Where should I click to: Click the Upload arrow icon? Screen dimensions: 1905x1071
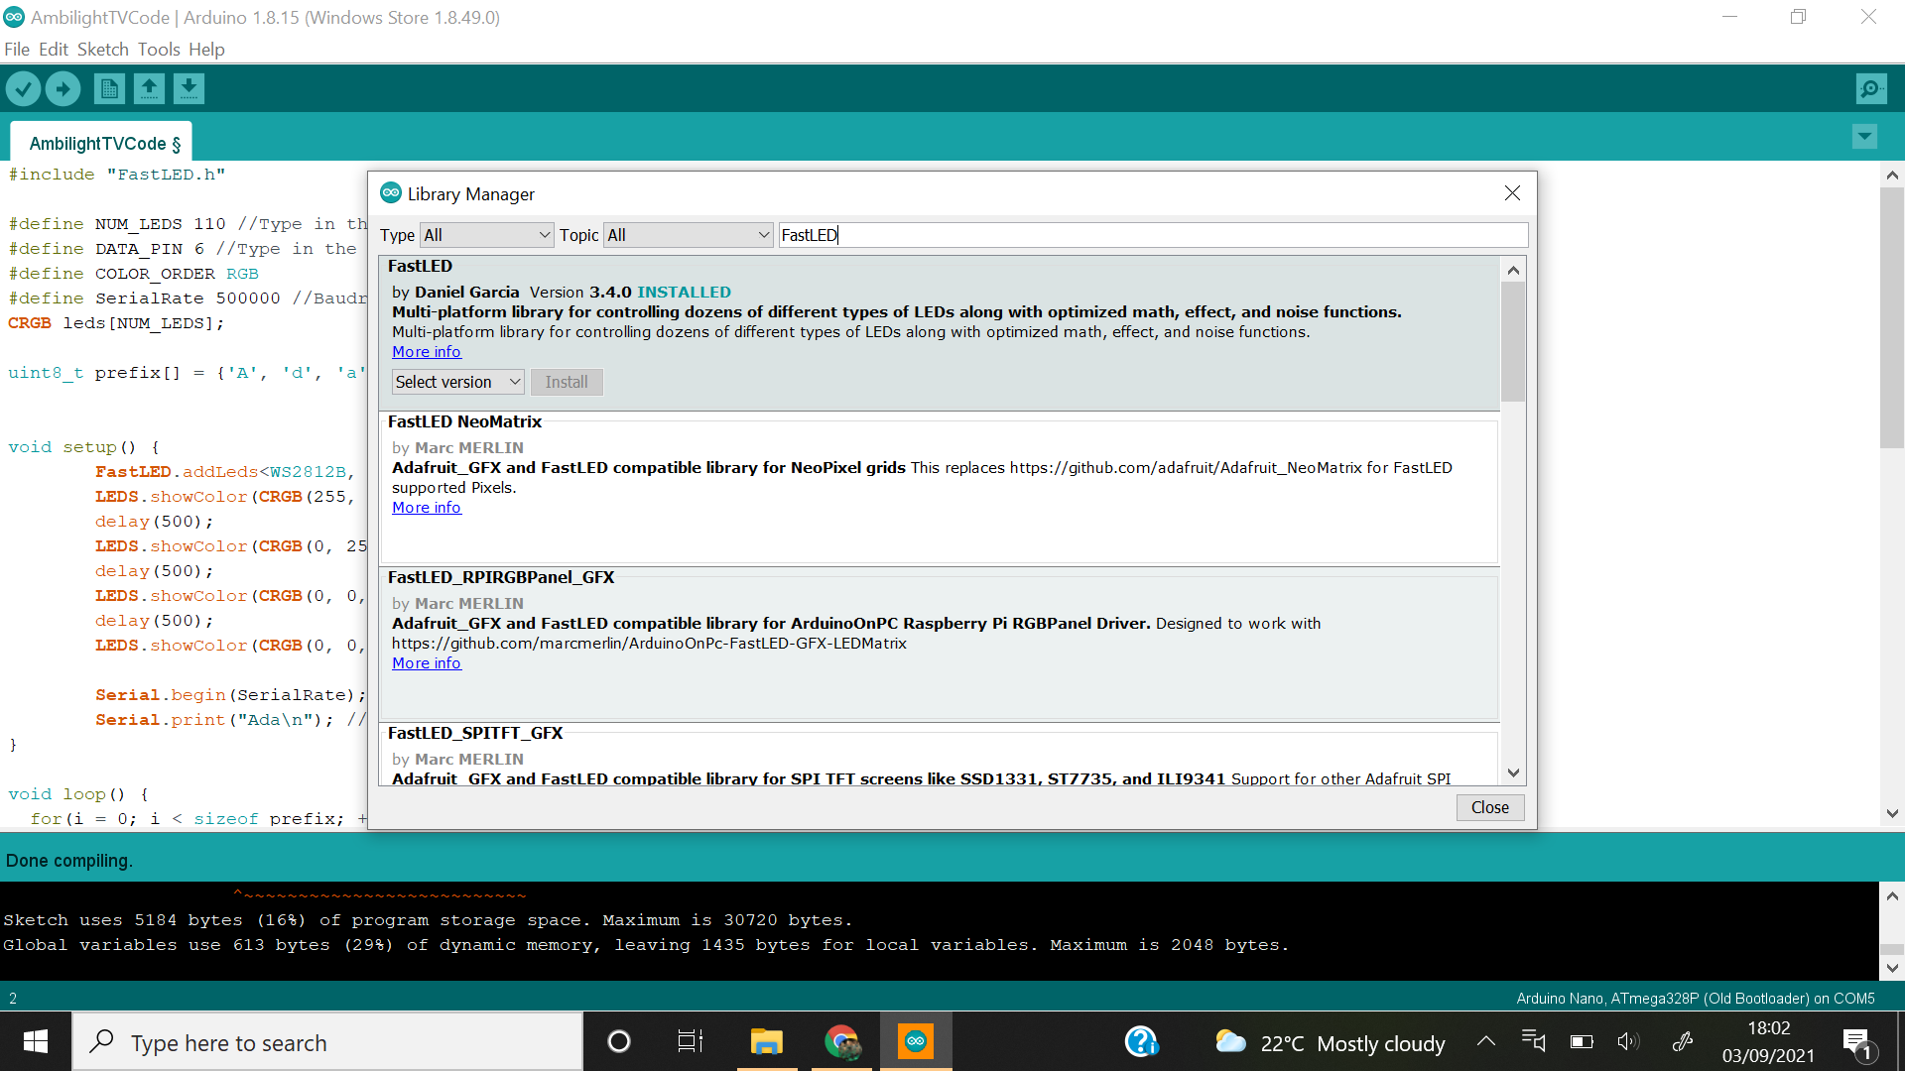(63, 89)
